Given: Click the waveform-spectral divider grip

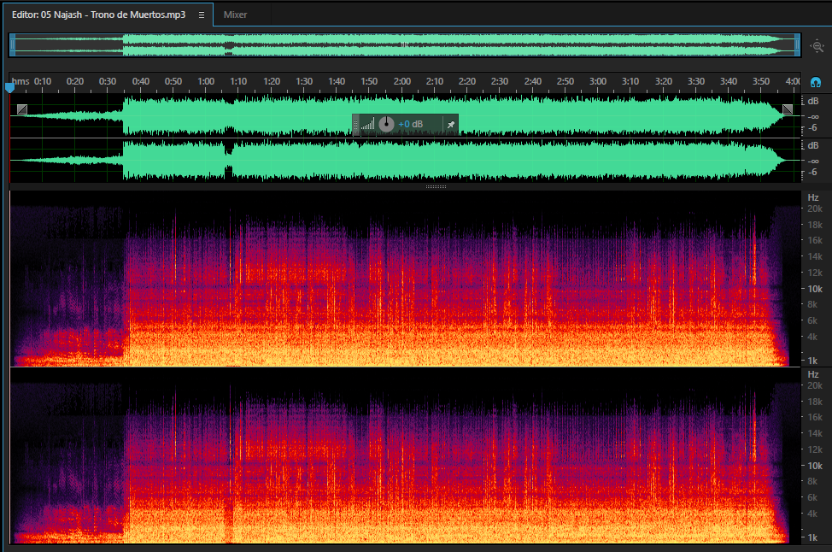Looking at the screenshot, I should [436, 187].
